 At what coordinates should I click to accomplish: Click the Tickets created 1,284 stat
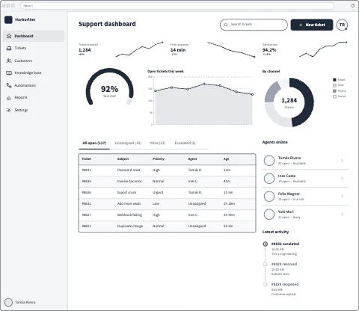121,49
